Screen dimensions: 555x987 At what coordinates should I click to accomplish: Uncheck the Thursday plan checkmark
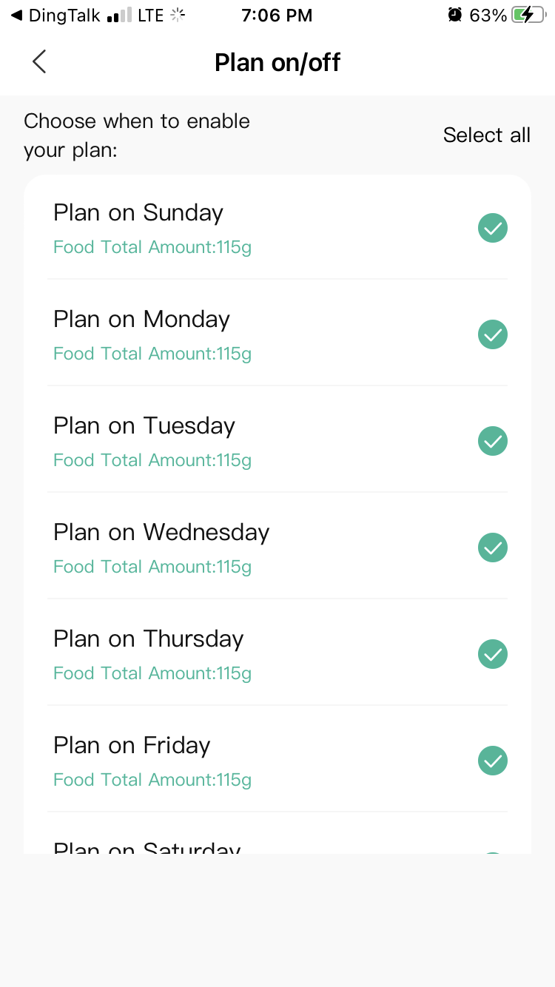click(493, 654)
